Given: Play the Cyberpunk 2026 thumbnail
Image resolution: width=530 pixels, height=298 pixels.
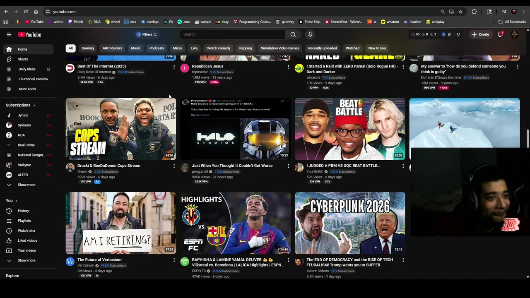Looking at the screenshot, I should (x=350, y=223).
